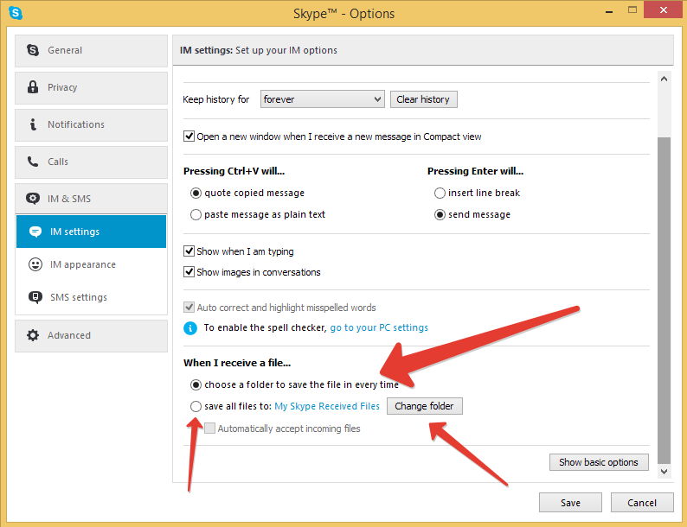The height and width of the screenshot is (527, 687).
Task: Click the IM & SMS chat bubble icon
Action: (33, 199)
